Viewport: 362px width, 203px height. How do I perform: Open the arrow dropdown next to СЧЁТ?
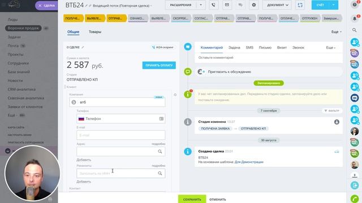[333, 5]
